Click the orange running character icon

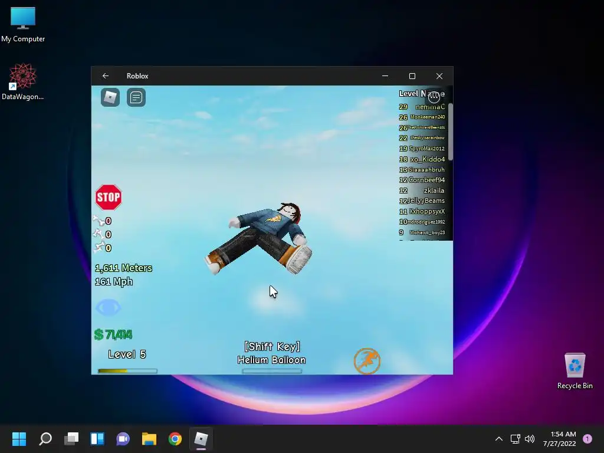[367, 362]
